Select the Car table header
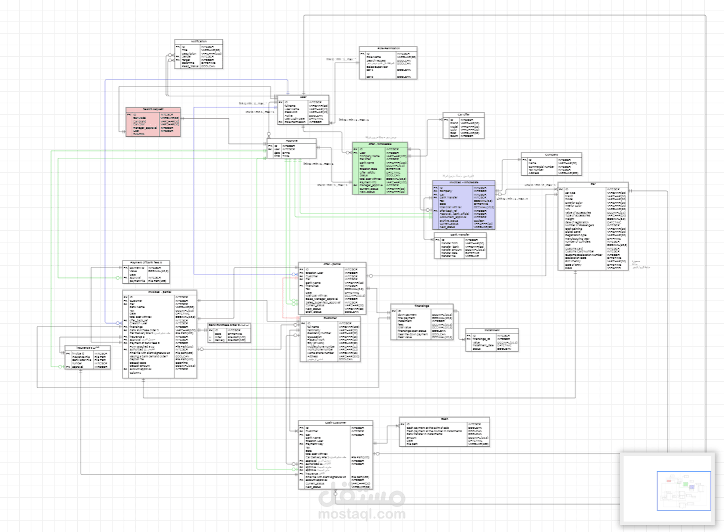Viewport: 724px width, 532px height. tap(593, 184)
